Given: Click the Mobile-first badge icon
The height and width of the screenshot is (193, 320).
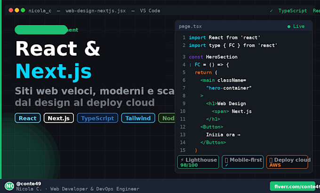Looking at the screenshot, I should 226,160.
